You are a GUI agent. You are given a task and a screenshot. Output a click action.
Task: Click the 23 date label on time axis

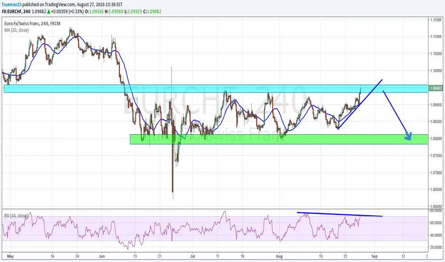coord(345,256)
